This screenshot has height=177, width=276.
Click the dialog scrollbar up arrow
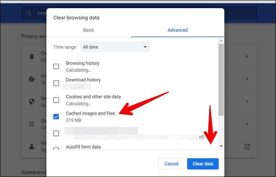coord(221,41)
